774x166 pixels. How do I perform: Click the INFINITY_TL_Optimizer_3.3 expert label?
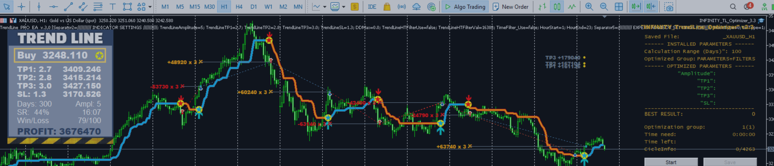click(727, 20)
